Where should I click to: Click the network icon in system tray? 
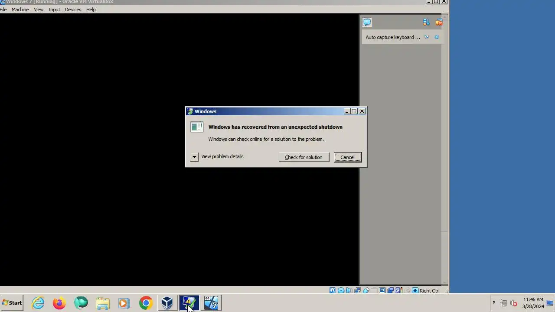coord(503,303)
